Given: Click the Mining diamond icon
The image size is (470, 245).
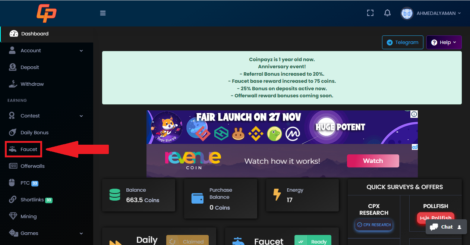Looking at the screenshot, I should pos(13,216).
